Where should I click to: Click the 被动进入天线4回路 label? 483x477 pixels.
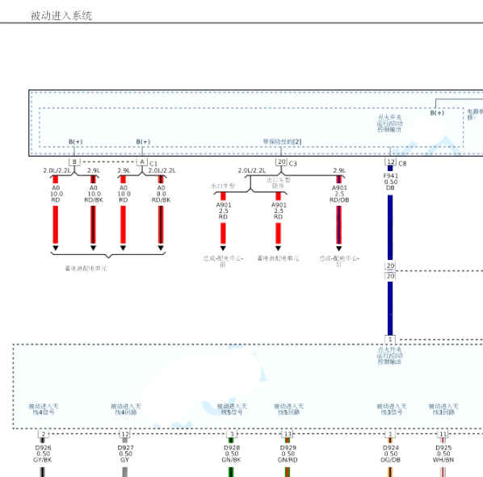pos(126,409)
